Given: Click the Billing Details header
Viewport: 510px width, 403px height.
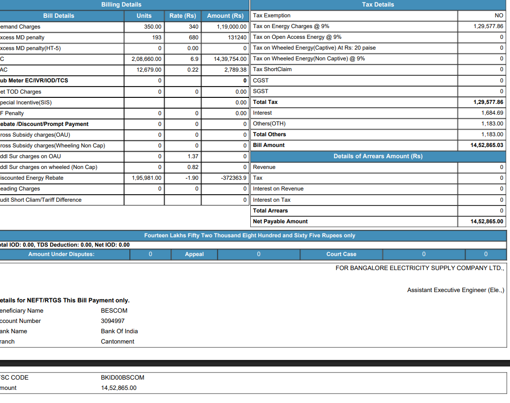Looking at the screenshot, I should [121, 5].
